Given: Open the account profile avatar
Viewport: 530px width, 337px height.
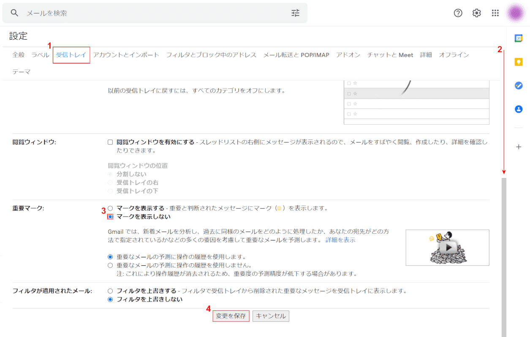Looking at the screenshot, I should [515, 13].
